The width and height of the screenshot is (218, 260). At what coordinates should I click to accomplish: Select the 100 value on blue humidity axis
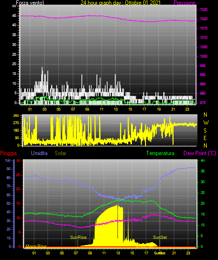(8, 160)
